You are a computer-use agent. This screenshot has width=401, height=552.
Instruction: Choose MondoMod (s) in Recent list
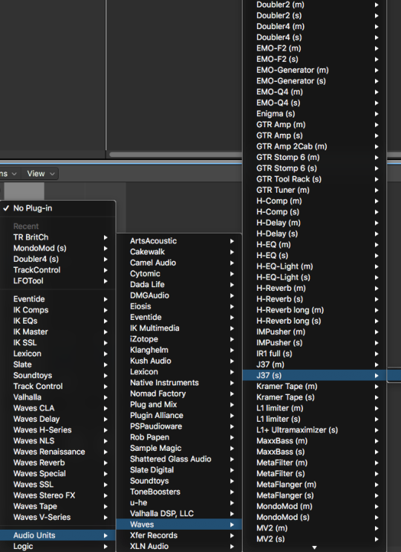point(58,248)
